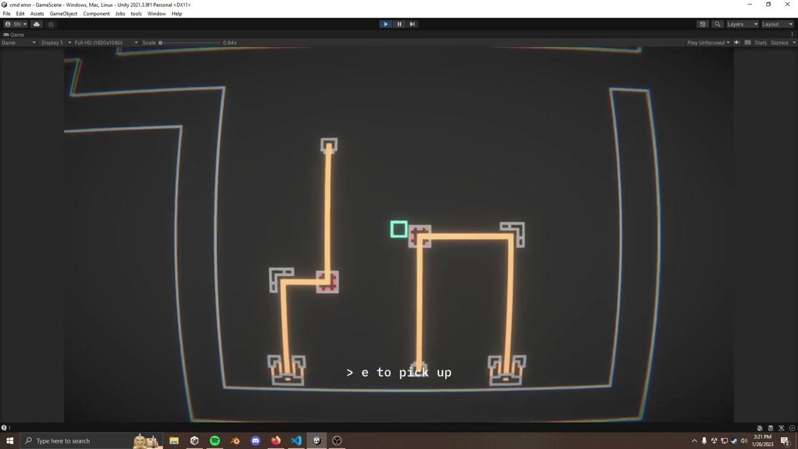This screenshot has height=449, width=798.
Task: Open the GameObject menu
Action: [x=64, y=14]
